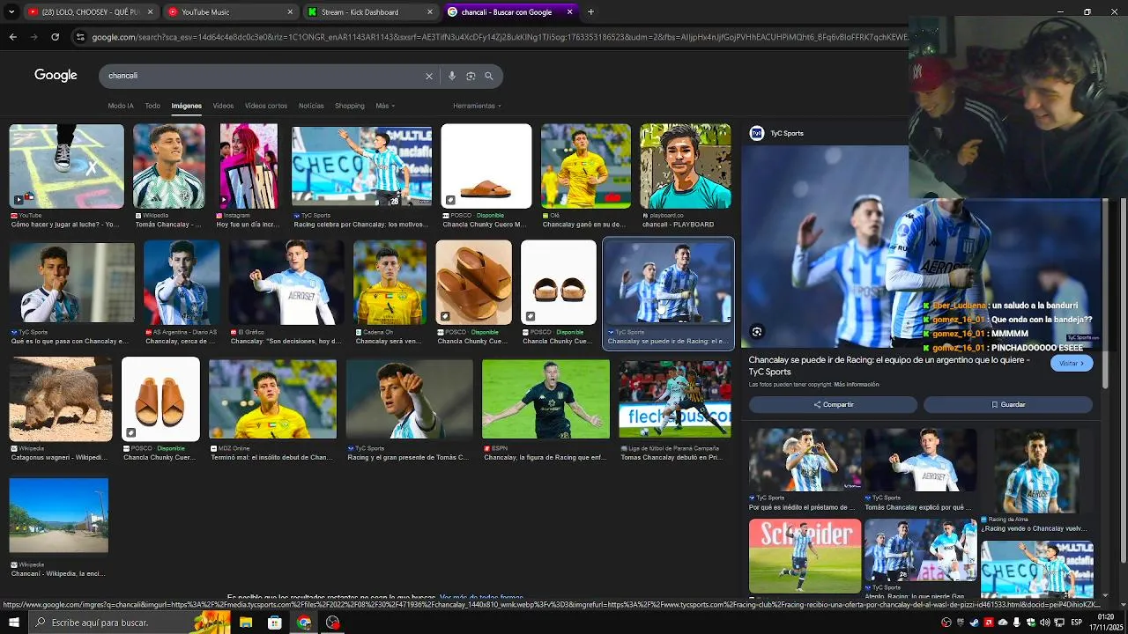Open Microsoft Store from taskbar

(275, 623)
